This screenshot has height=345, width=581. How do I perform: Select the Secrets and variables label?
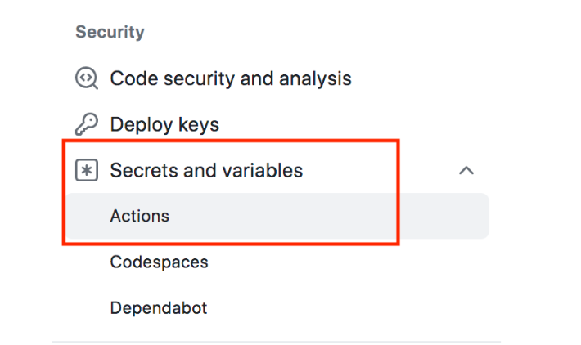point(206,171)
